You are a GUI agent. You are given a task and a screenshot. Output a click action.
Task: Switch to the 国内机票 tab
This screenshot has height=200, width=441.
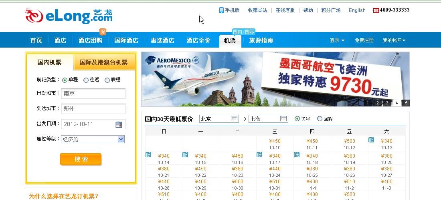tap(49, 62)
